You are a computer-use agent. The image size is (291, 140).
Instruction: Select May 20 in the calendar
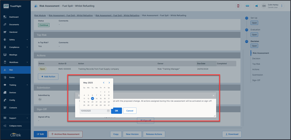pyautogui.click(x=92, y=102)
